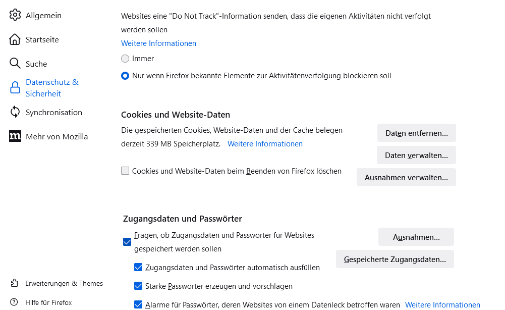Enable deleting cookies when Firefox closes
Screen dimensions: 505x310
click(125, 171)
